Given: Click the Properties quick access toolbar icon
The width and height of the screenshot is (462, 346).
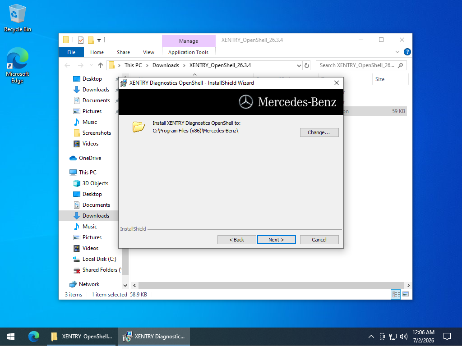Looking at the screenshot, I should pyautogui.click(x=81, y=40).
